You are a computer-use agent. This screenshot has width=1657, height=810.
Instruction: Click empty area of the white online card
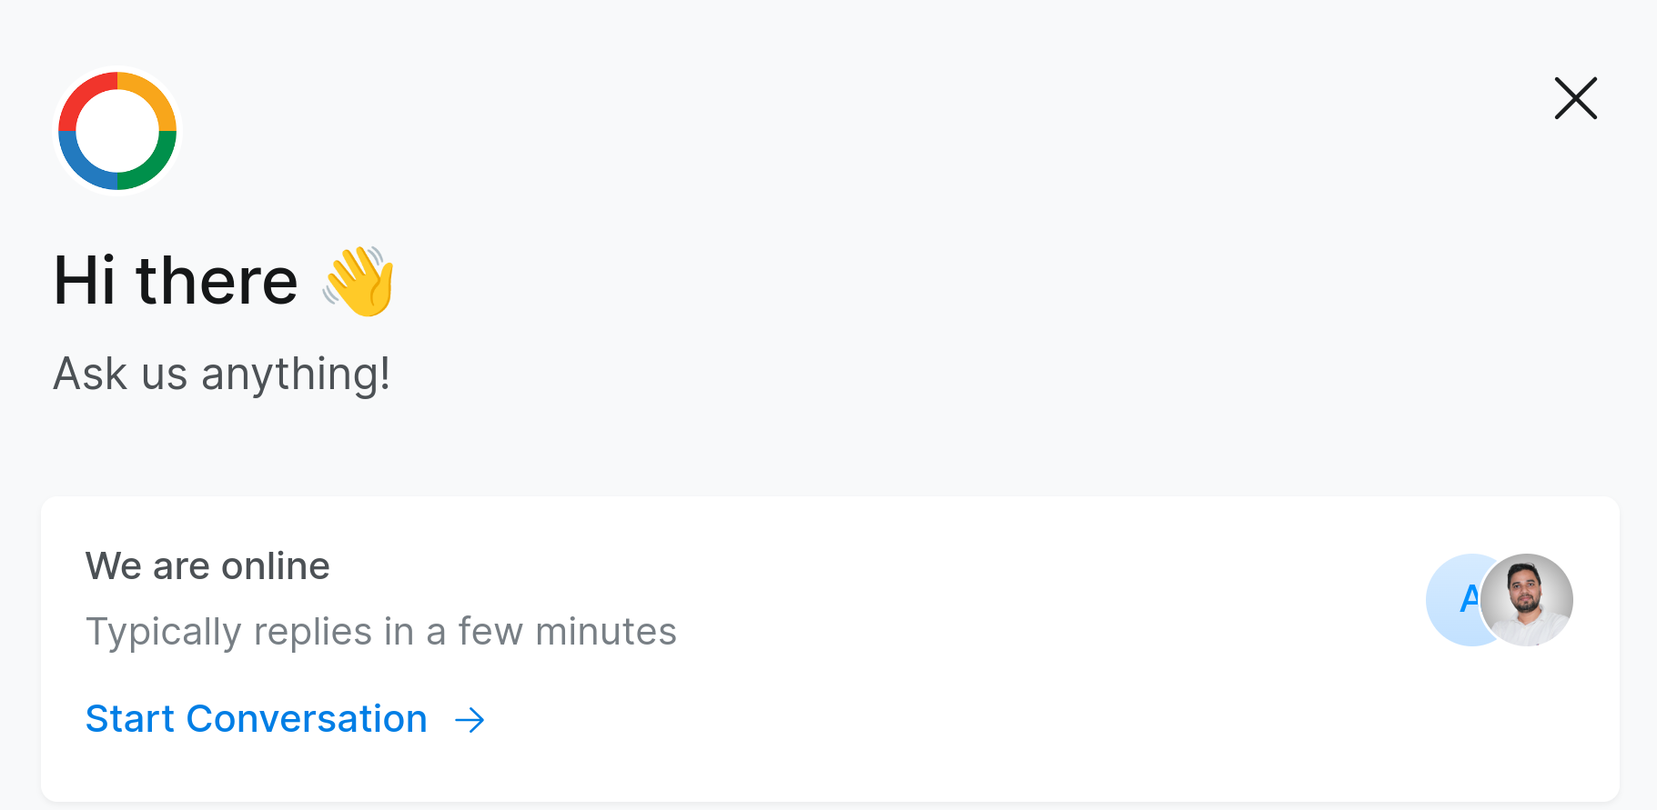tap(1001, 709)
